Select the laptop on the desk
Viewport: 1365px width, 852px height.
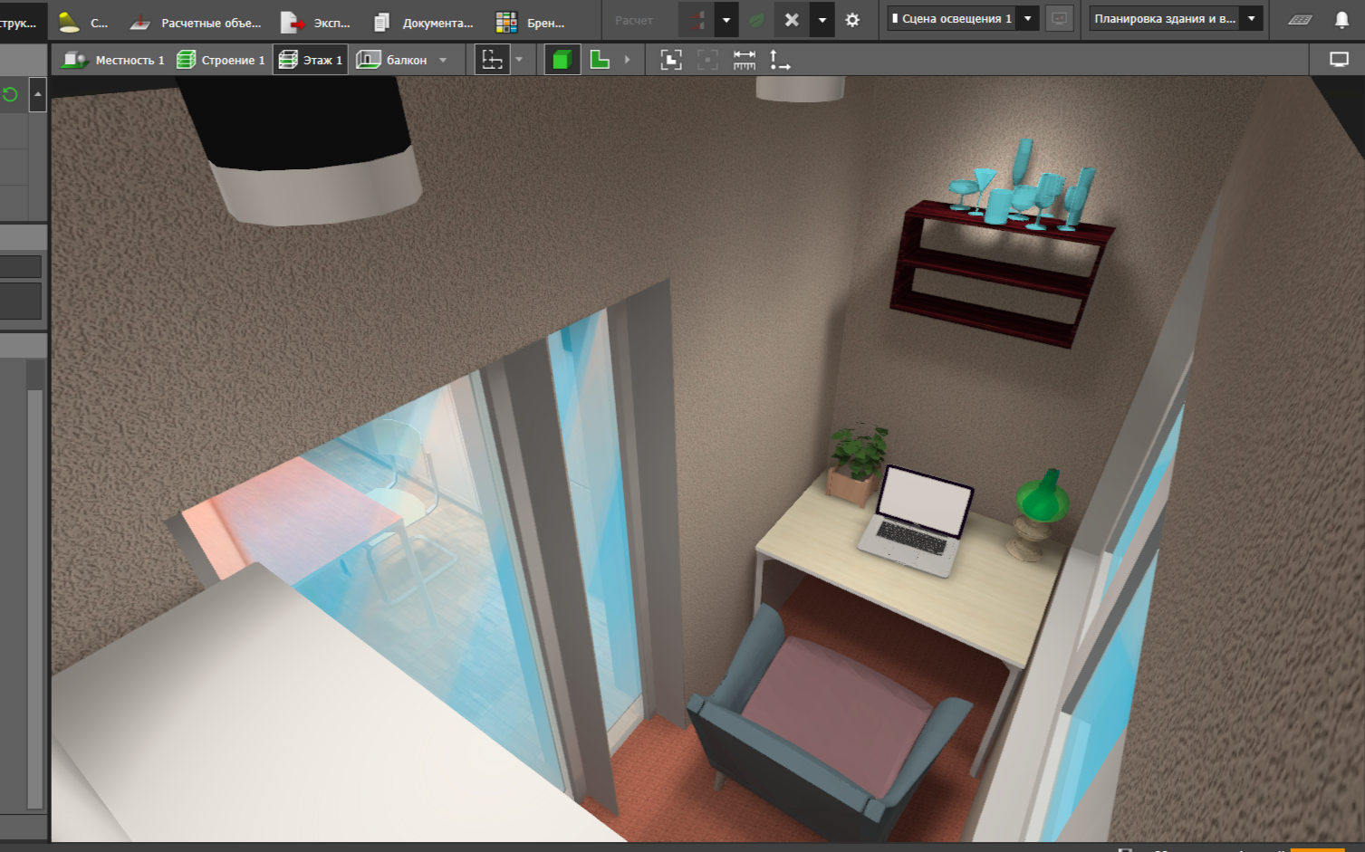[x=915, y=522]
